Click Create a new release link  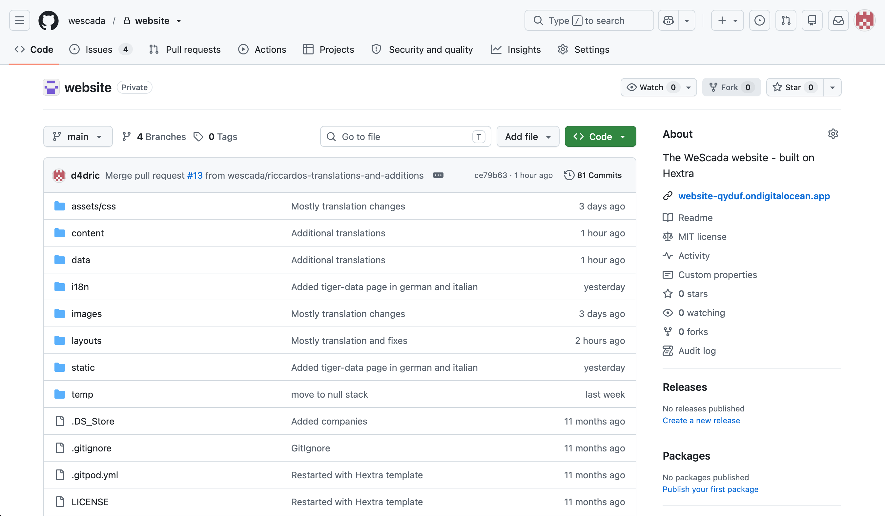(x=701, y=420)
